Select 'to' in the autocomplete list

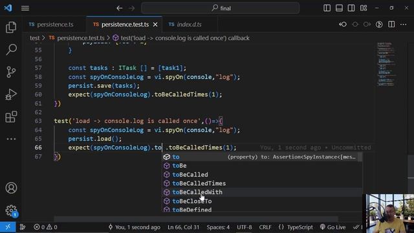point(262,157)
